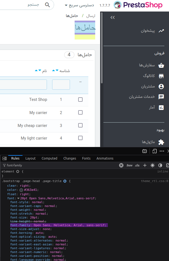Click the carriers count badge 4
169x261 pixels.
coord(69,55)
